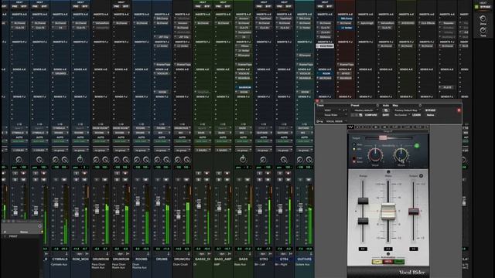Click the circle icon next to Preset

tap(377, 106)
